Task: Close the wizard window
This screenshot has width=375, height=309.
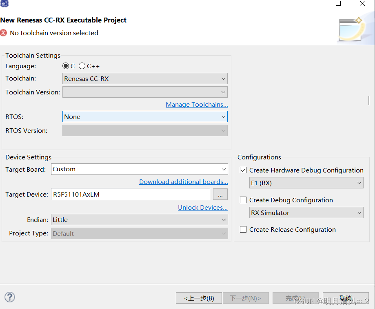Action: pos(362,3)
